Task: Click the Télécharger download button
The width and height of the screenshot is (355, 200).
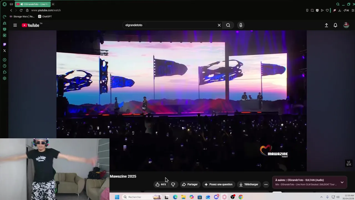Action: click(x=248, y=184)
